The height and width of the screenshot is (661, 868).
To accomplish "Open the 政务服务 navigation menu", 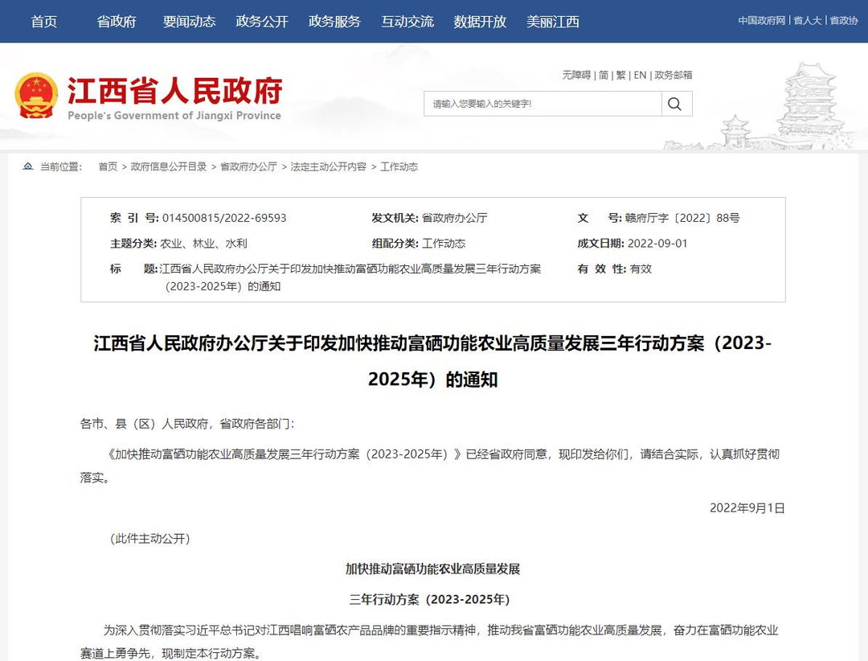I will [x=334, y=22].
